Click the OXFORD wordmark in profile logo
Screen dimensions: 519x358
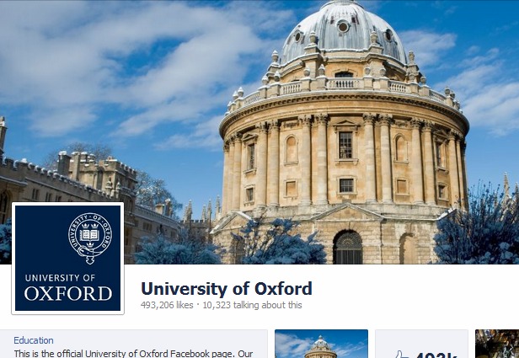[68, 294]
